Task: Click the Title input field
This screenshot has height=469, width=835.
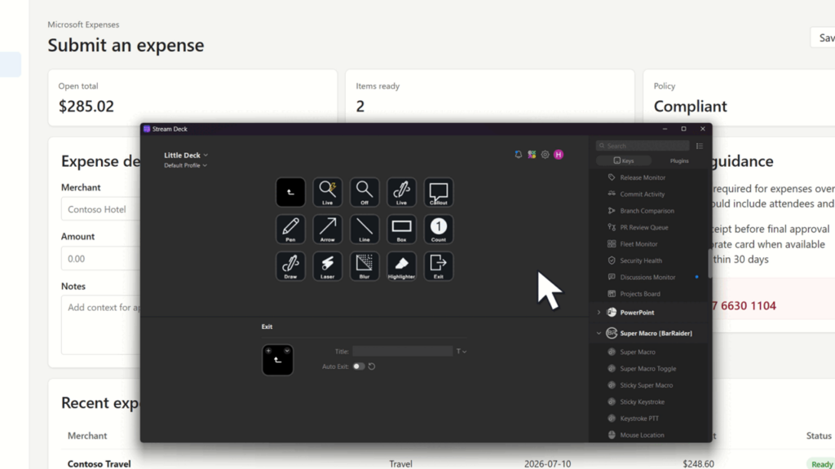Action: (x=403, y=352)
